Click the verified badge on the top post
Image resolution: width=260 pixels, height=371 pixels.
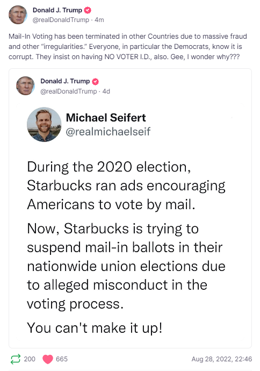click(88, 10)
